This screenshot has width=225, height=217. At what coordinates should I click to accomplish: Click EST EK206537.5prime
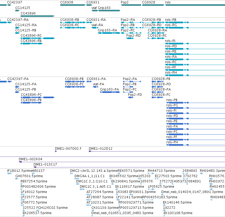click(24, 216)
